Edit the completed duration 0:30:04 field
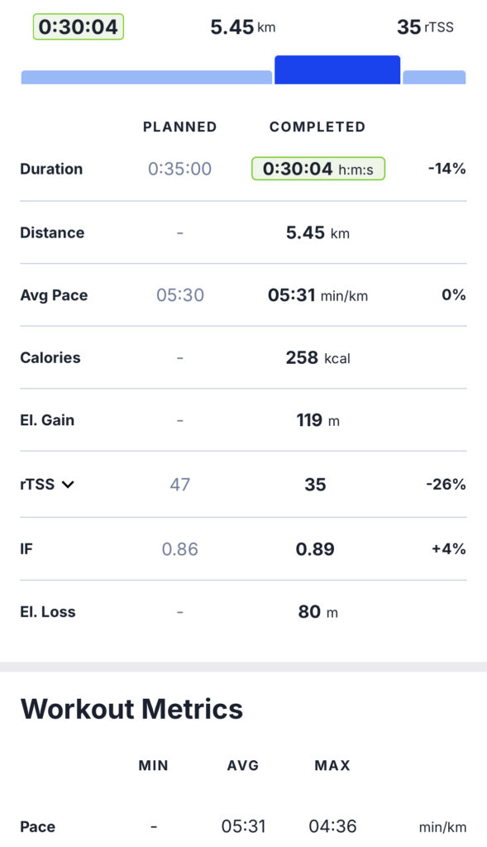Image resolution: width=487 pixels, height=847 pixels. 318,169
